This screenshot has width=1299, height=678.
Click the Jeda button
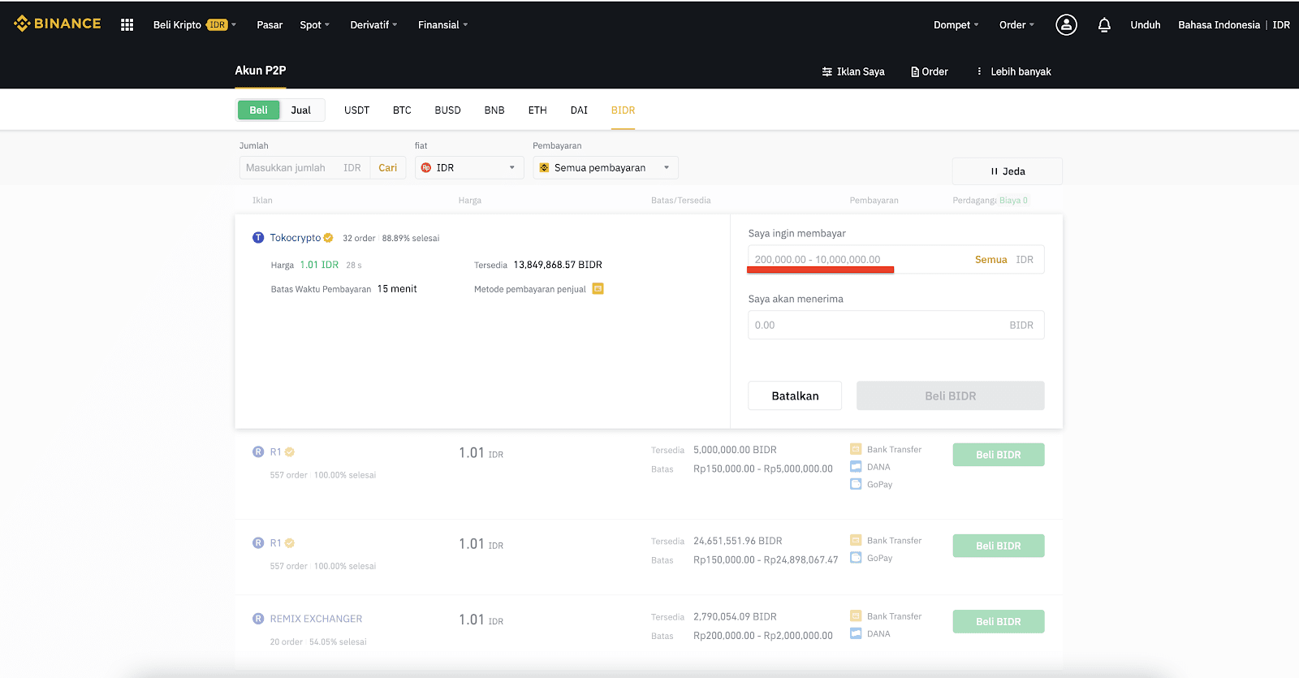pyautogui.click(x=1007, y=171)
